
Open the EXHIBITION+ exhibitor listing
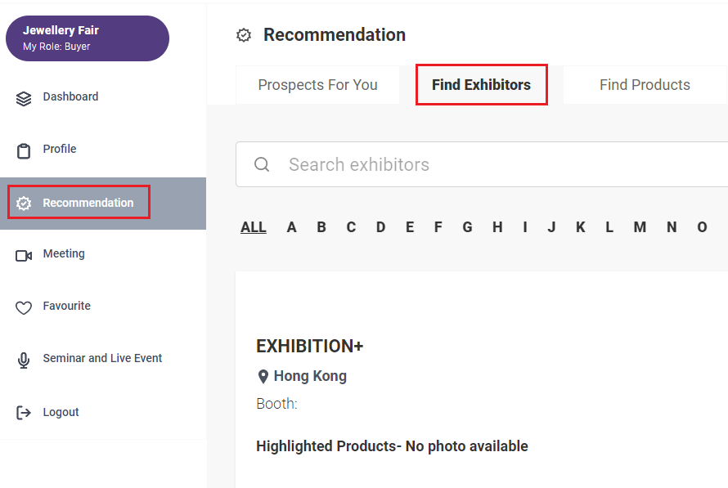point(310,346)
